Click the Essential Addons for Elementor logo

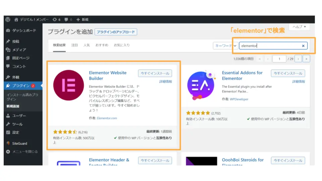coord(201,86)
